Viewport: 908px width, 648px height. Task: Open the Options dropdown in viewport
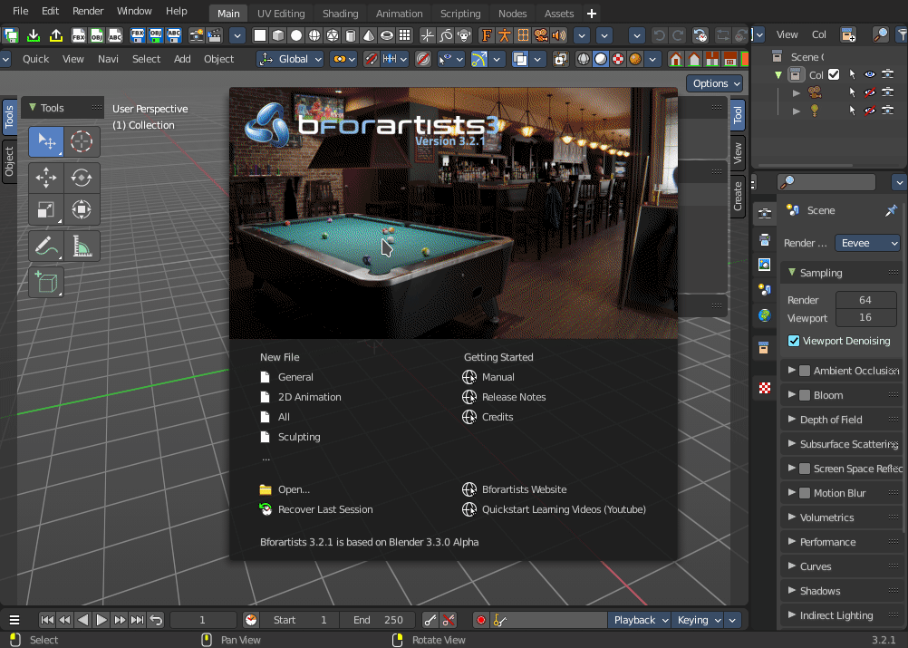click(715, 83)
